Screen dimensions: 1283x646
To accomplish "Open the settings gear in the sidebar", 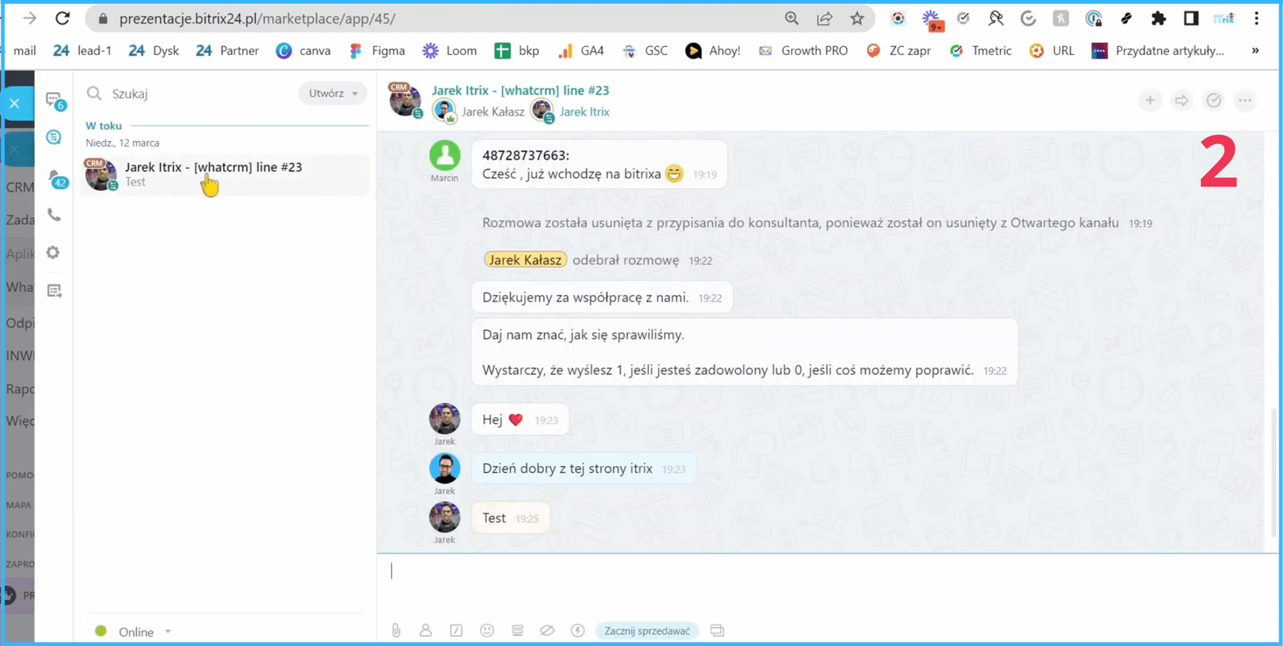I will point(54,252).
